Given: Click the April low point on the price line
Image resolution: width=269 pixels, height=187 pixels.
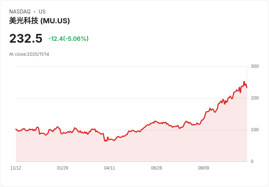Looking at the screenshot, I should tap(105, 141).
